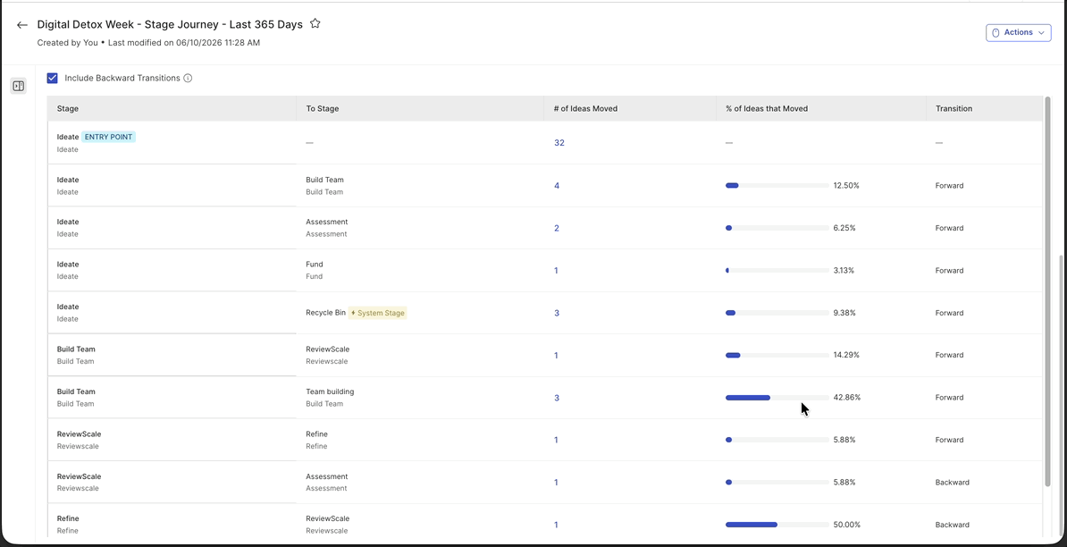This screenshot has height=547, width=1067.
Task: Click the back arrow icon
Action: click(x=21, y=25)
